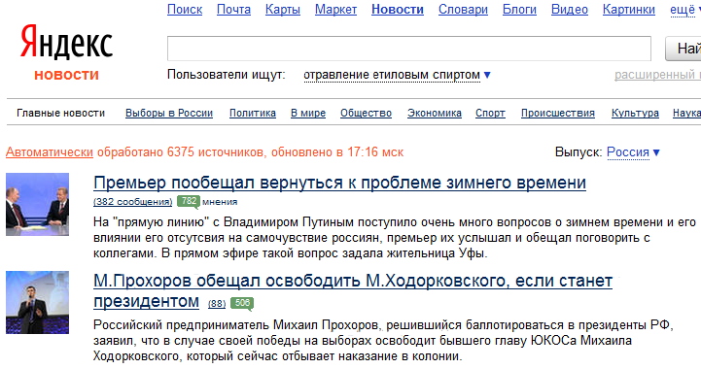The height and width of the screenshot is (369, 701).
Task: Expand the Выпуск Россия region dropdown
Action: [x=633, y=152]
